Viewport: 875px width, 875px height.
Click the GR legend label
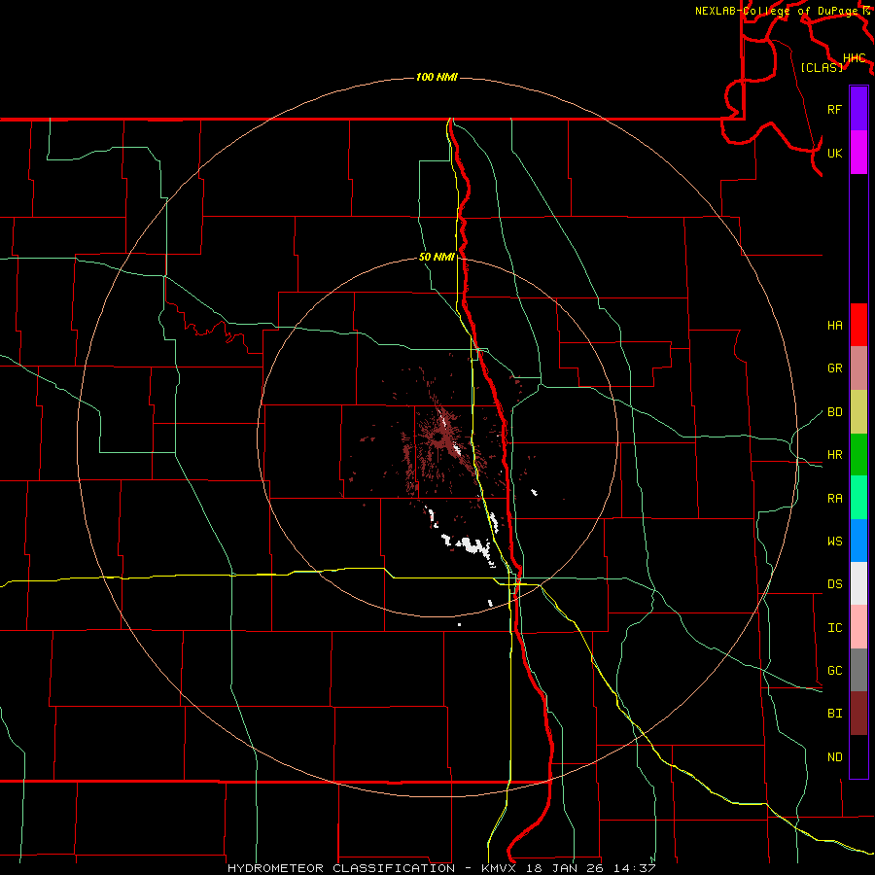834,367
